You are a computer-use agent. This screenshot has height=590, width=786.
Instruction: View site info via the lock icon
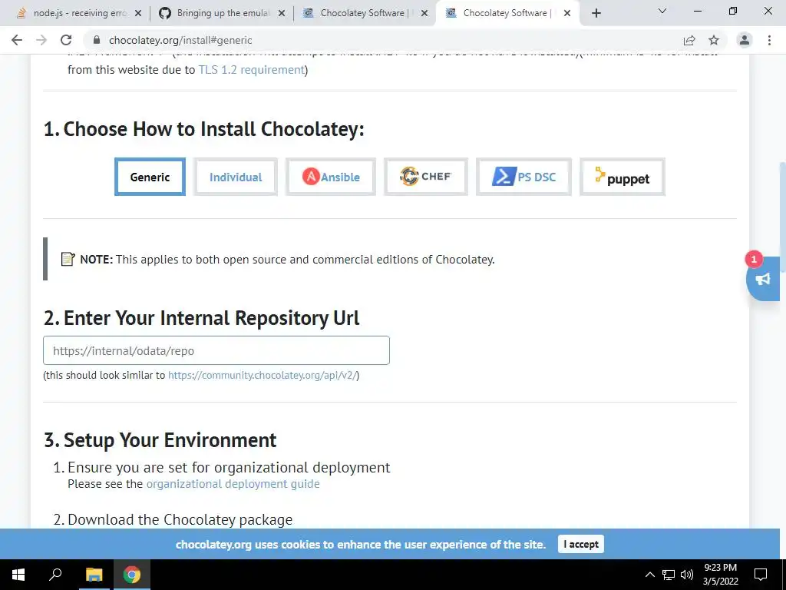[97, 40]
